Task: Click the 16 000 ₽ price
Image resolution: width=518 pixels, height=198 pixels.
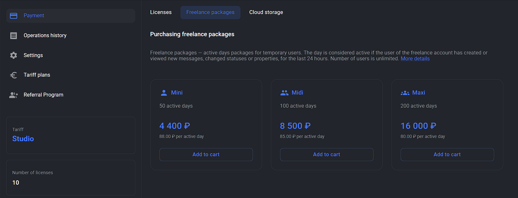Action: [418, 126]
